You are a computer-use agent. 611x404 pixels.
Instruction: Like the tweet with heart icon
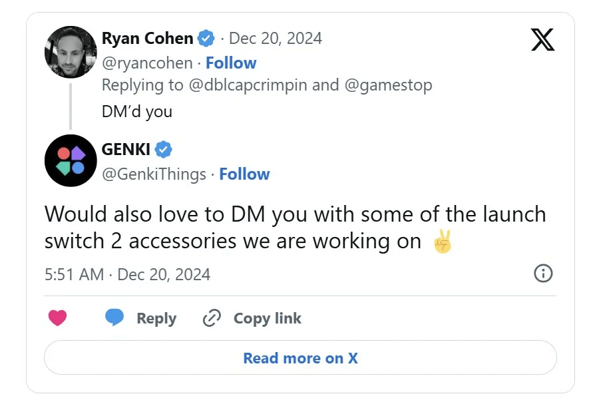point(58,319)
